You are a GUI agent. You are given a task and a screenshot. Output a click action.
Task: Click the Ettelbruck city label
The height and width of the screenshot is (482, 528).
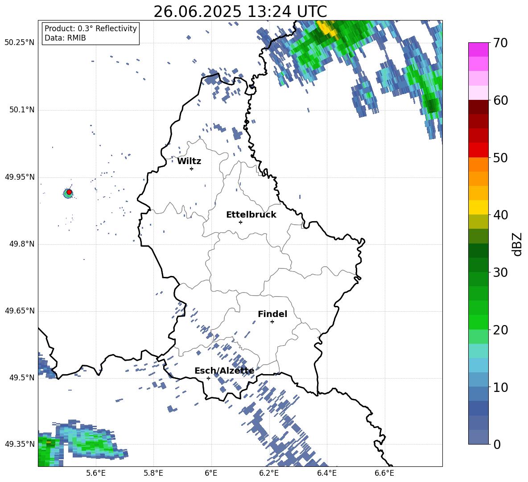(251, 215)
